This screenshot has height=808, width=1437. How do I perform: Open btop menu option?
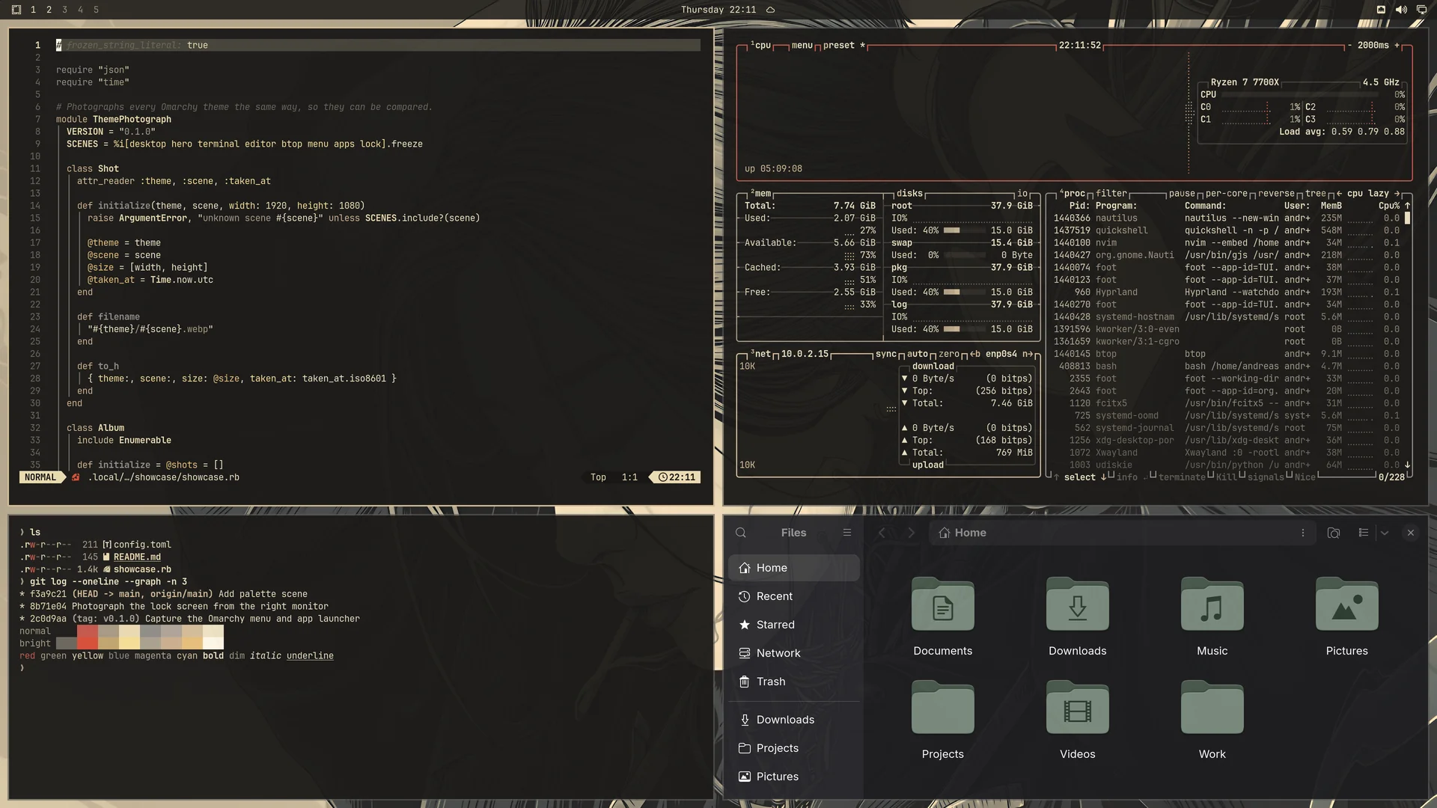802,45
